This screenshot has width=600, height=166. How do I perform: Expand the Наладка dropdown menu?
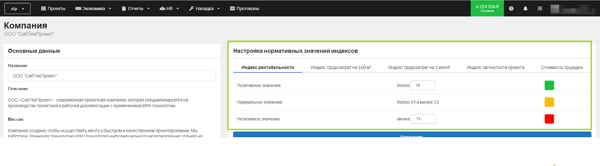pos(204,8)
